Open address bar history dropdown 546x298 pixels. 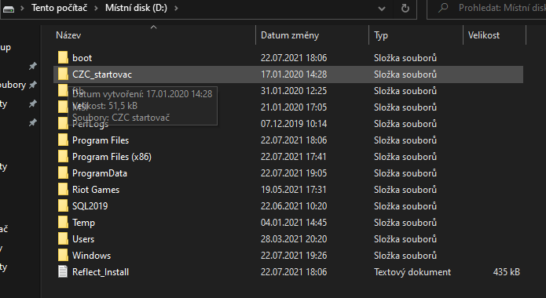click(382, 9)
